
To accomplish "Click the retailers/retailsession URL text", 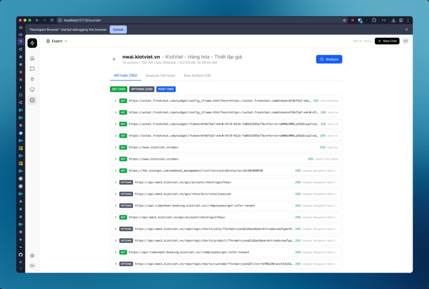I will tap(183, 194).
